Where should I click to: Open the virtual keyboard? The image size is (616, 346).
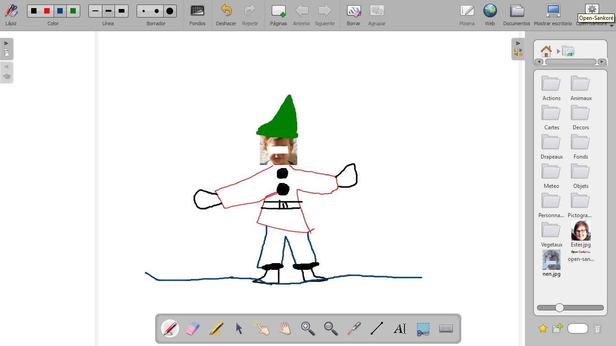click(x=446, y=328)
